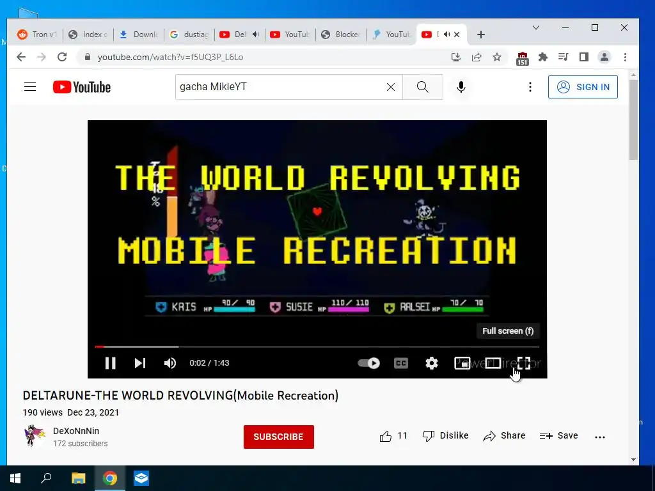
Task: Go forward in browser
Action: 42,57
